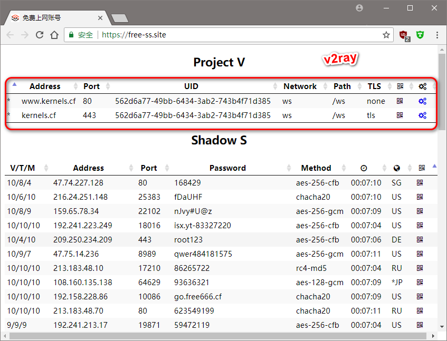Select password qwer484181575 cell
The width and height of the screenshot is (447, 341).
pyautogui.click(x=203, y=254)
